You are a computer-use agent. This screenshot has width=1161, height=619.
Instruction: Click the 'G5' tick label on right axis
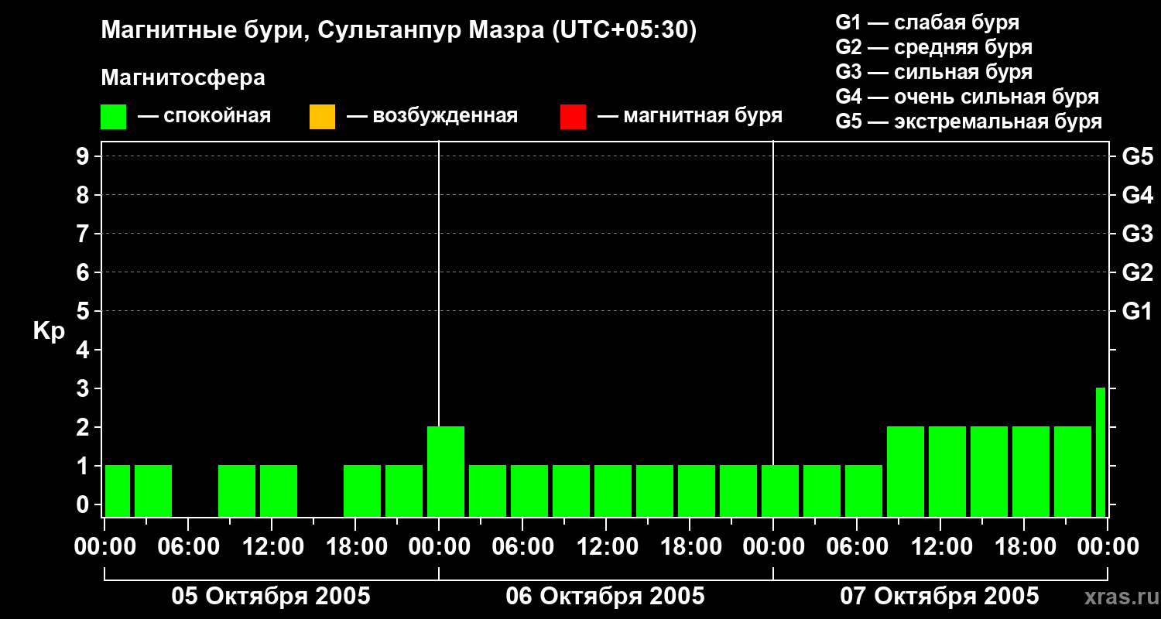coord(1137,156)
